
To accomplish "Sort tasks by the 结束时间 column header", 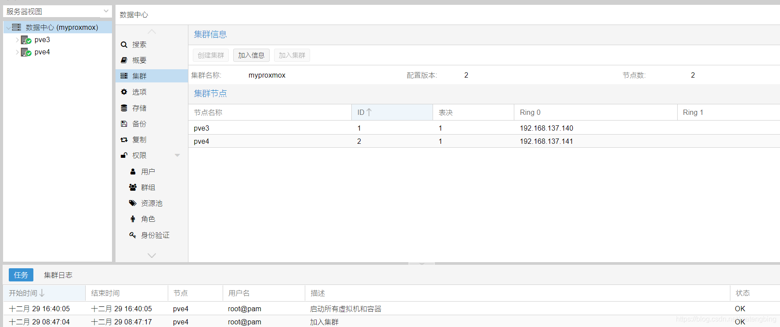I will tap(126, 293).
